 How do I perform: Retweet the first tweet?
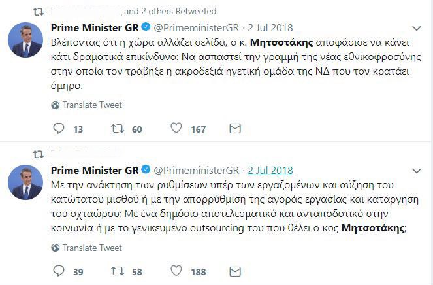coord(118,129)
